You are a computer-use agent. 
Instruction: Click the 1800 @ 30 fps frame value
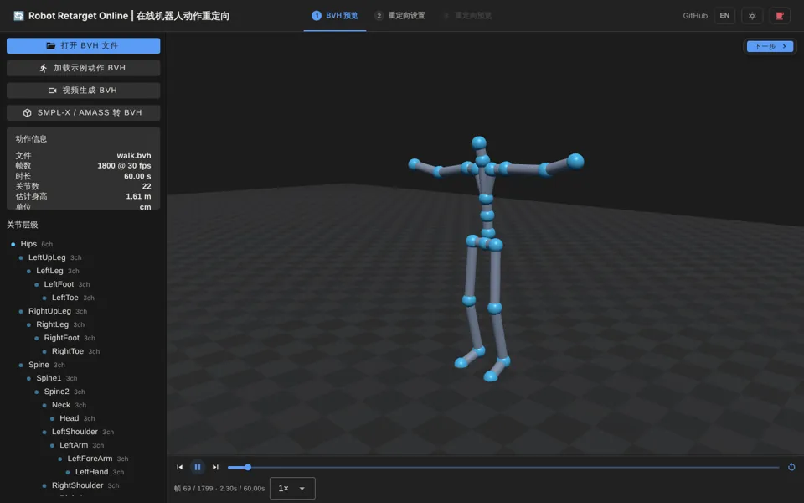[x=124, y=166]
